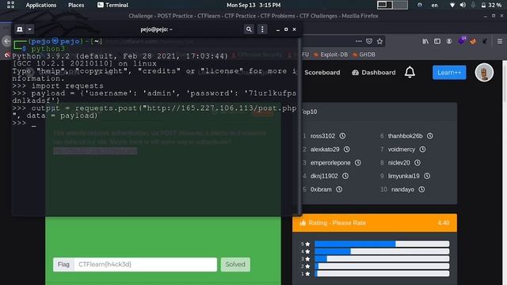Image resolution: width=507 pixels, height=285 pixels.
Task: Click the 4-star rating bar
Action: point(382,252)
